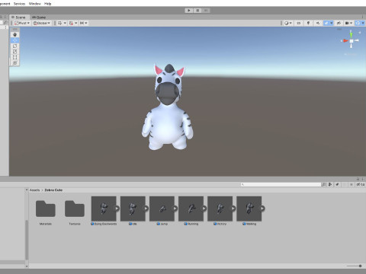Click Assets in the breadcrumb path

click(x=34, y=190)
